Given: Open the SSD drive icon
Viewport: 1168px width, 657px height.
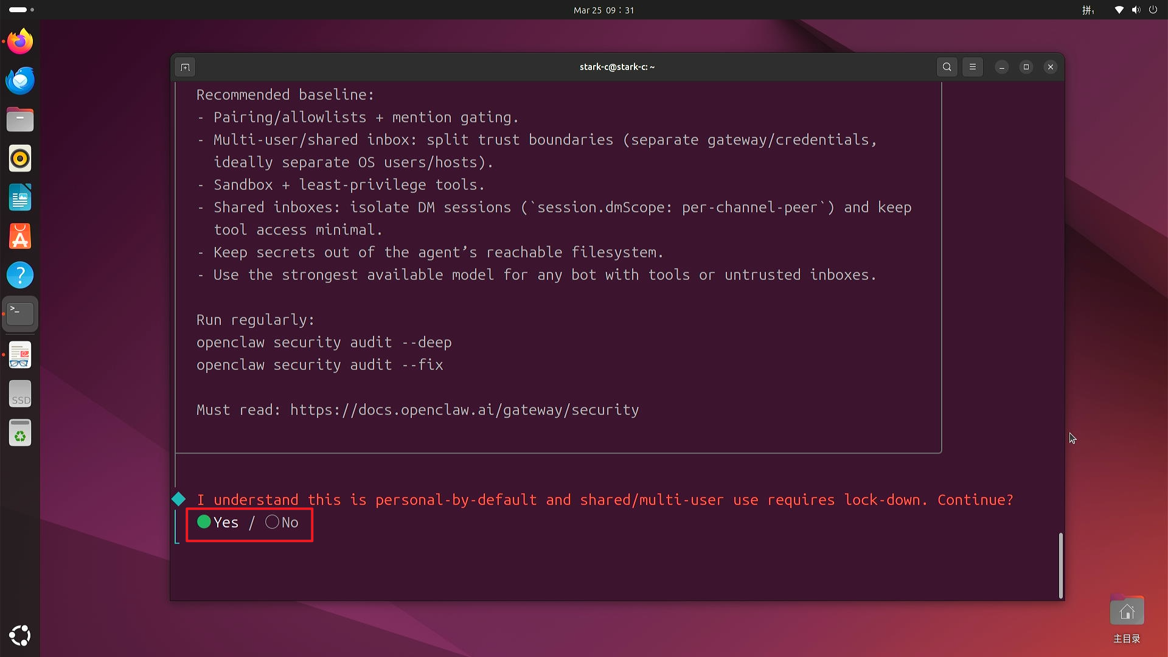Looking at the screenshot, I should pyautogui.click(x=20, y=394).
